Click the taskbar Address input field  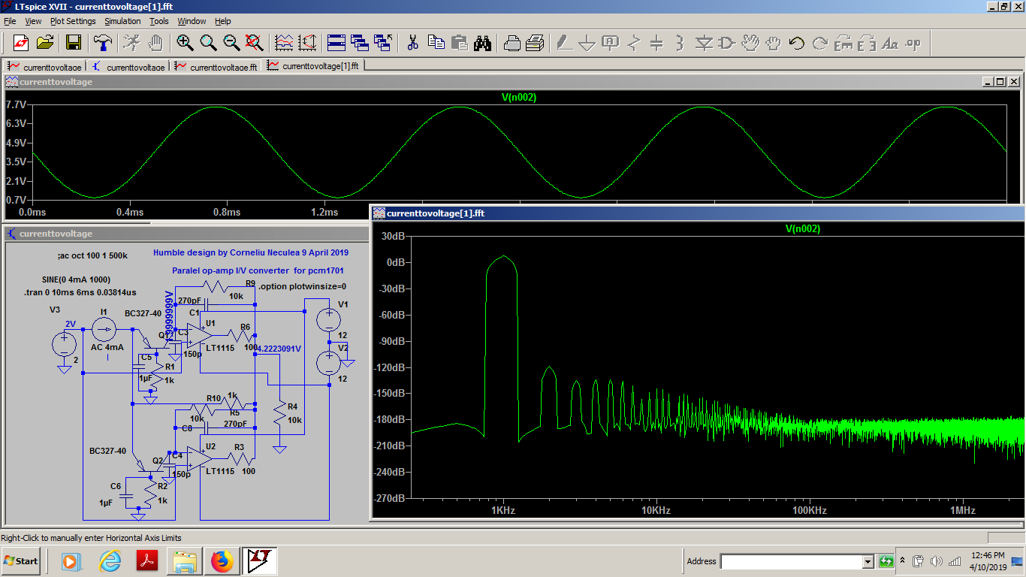click(791, 561)
